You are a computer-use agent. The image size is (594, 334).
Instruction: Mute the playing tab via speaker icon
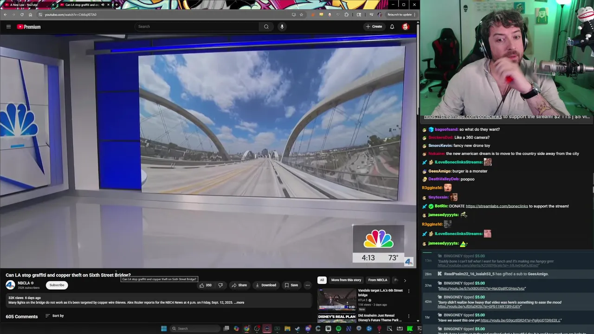point(103,5)
